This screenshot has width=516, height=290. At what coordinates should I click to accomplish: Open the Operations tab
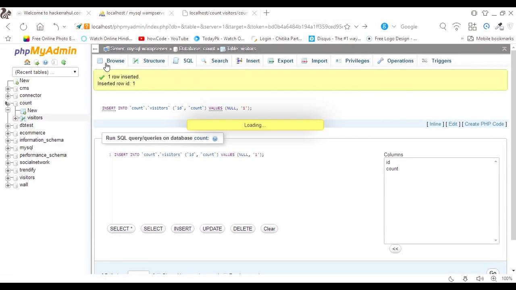[x=395, y=61]
